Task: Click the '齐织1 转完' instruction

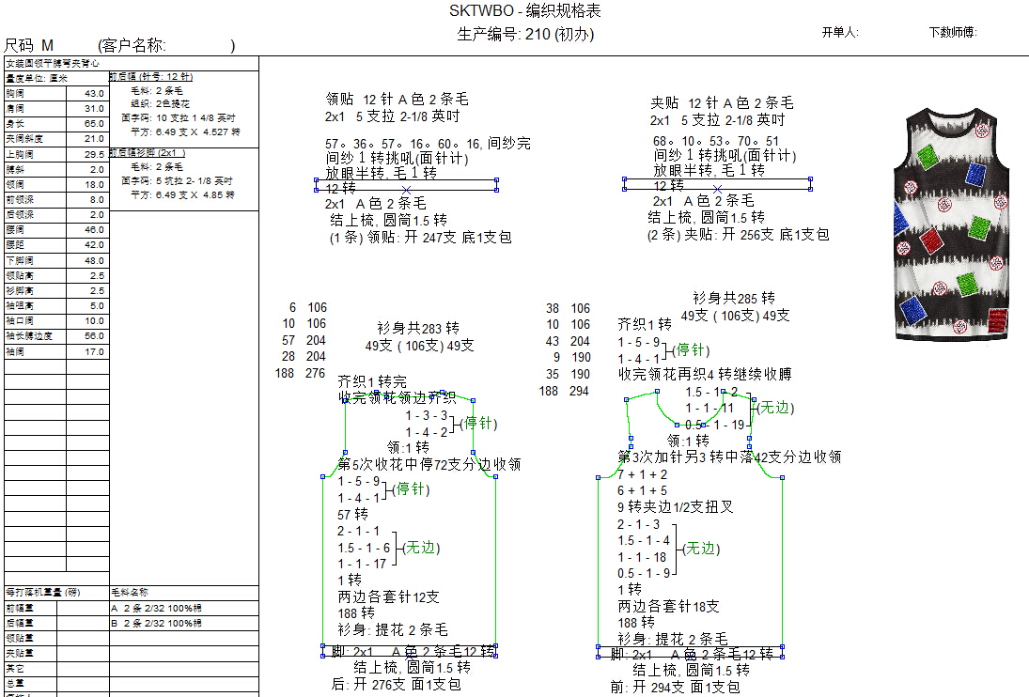Action: coord(372,381)
